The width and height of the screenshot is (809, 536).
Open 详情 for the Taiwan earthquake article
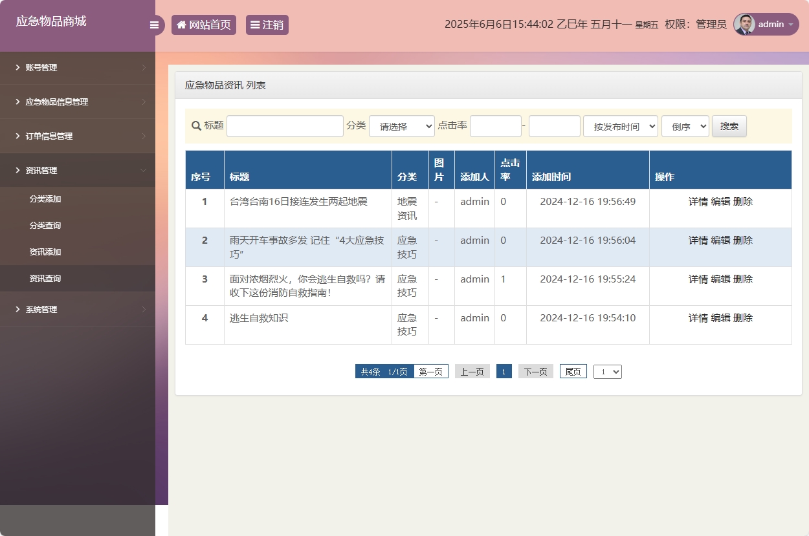(698, 201)
